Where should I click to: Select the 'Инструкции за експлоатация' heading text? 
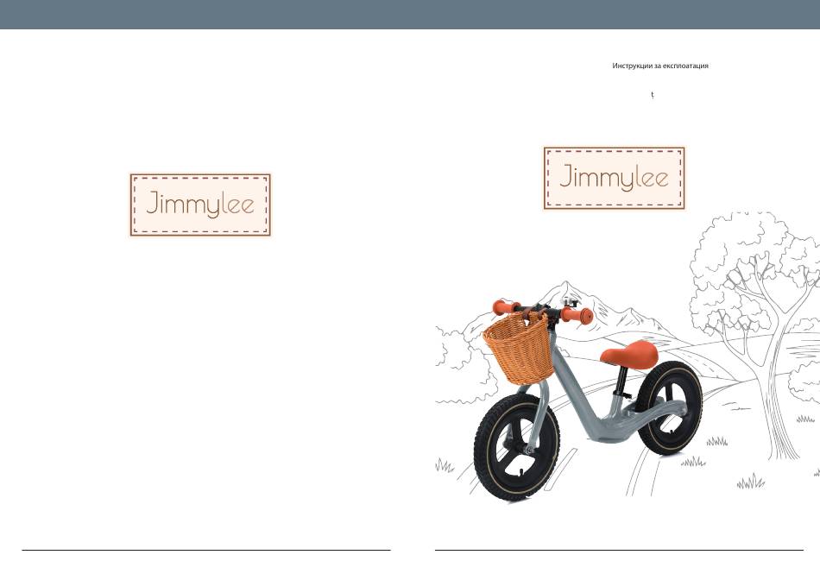(x=660, y=66)
